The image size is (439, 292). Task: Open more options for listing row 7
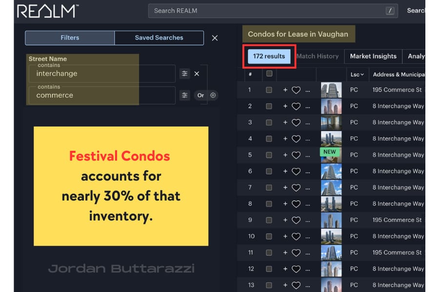[x=308, y=188]
